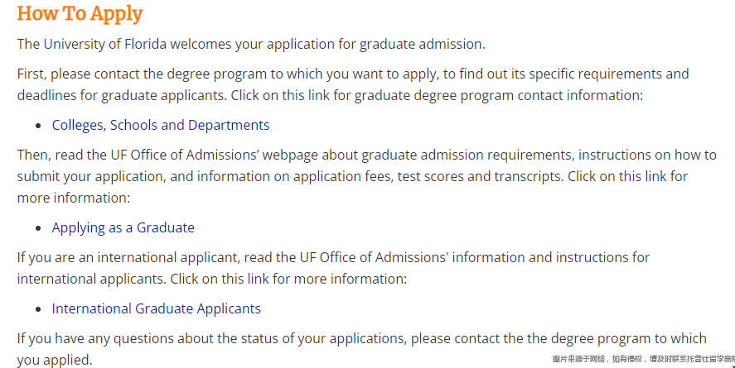Screen dimensions: 735x368
Task: Click the bullet before International Graduate Applicants
Action: (38, 309)
